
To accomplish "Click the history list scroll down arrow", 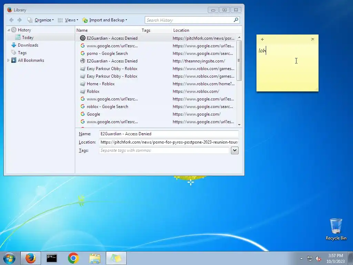I will [239, 125].
